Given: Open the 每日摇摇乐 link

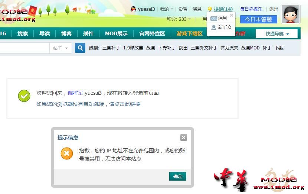Looking at the screenshot, I should click(251, 9).
